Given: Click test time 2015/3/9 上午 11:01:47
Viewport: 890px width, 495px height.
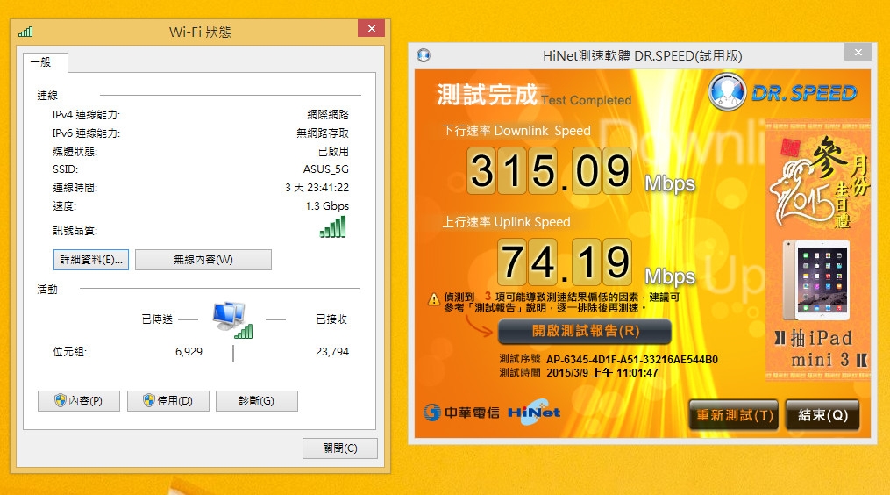Looking at the screenshot, I should tap(602, 373).
